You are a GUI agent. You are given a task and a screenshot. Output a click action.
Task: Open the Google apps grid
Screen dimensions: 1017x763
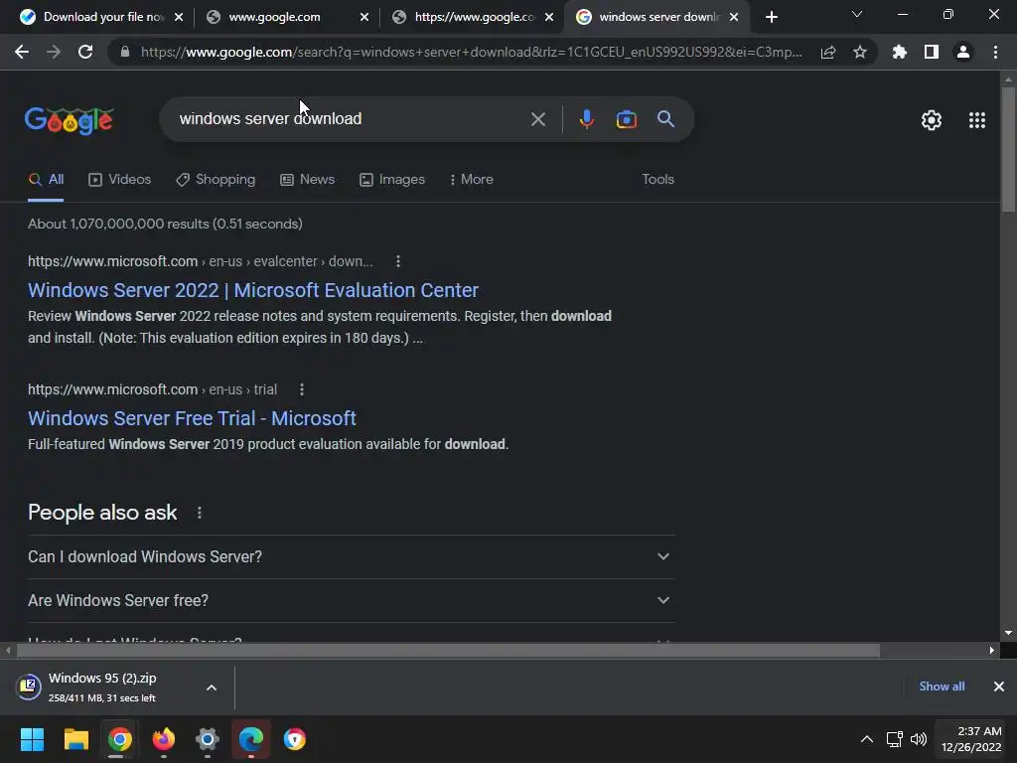pos(977,120)
